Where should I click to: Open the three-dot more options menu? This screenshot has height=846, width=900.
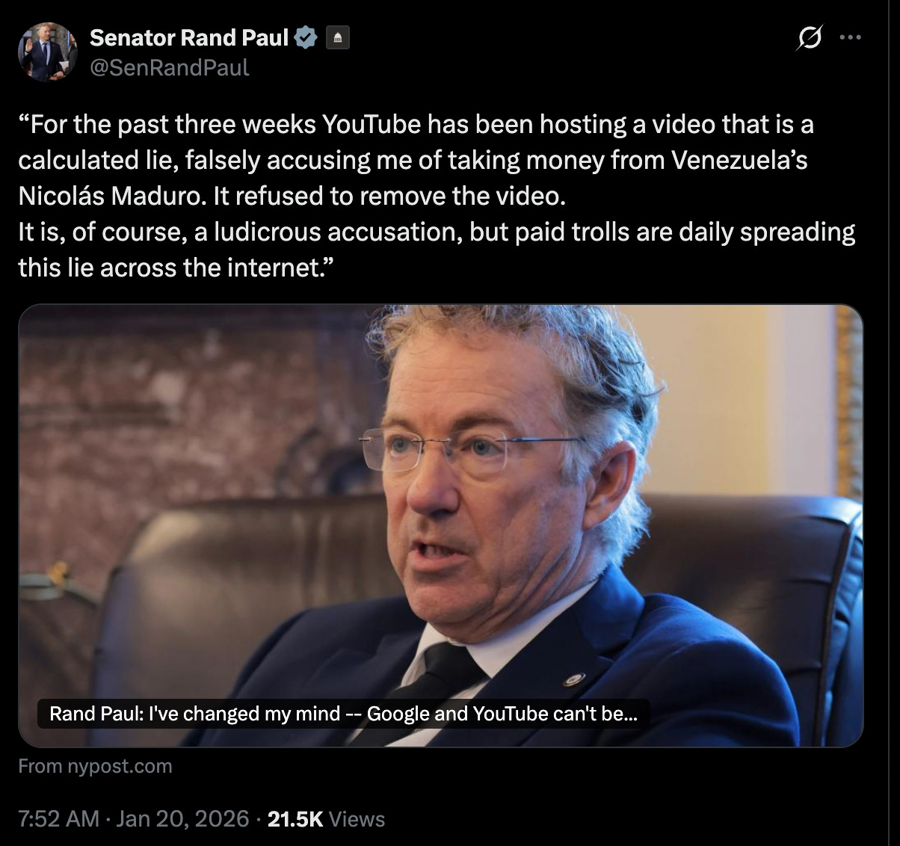851,37
